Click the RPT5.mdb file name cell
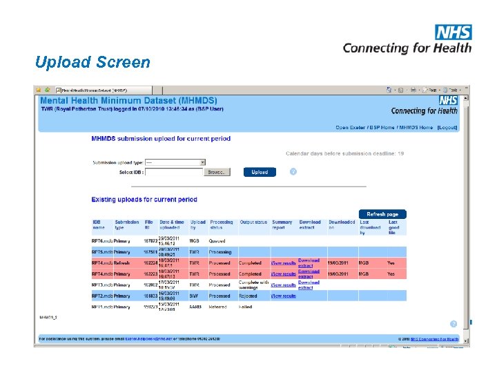Image resolution: width=497 pixels, height=373 pixels. 101,252
